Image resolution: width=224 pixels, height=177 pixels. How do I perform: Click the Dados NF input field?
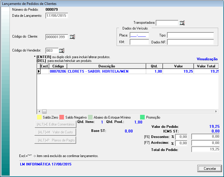coord(190,42)
